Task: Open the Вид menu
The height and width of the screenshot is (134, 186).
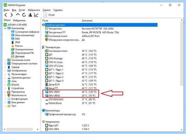Action: [x=14, y=10]
